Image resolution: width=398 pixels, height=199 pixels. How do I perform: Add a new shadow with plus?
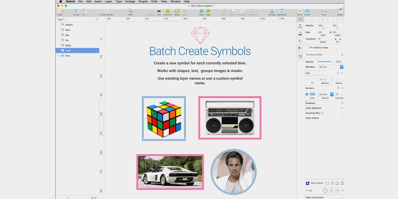click(x=342, y=103)
